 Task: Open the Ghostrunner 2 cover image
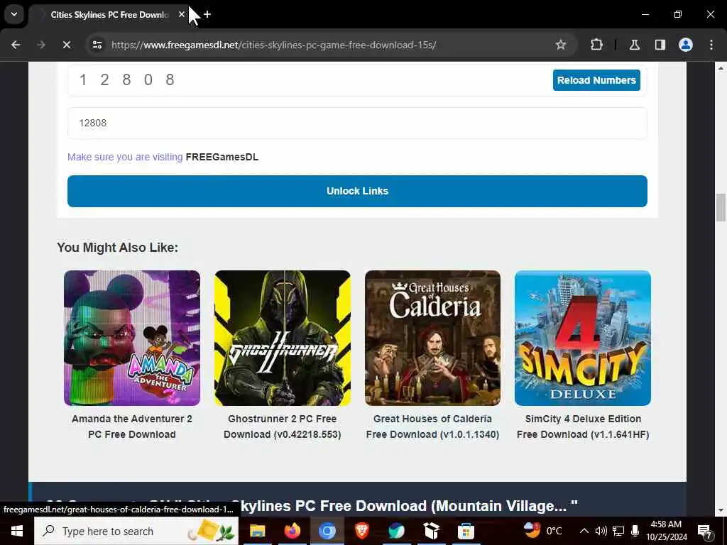coord(283,338)
